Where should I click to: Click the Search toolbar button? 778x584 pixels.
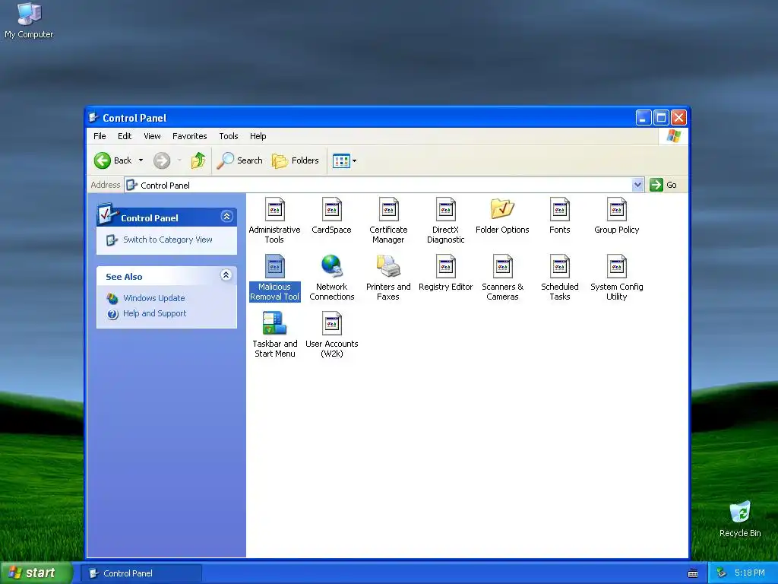point(239,160)
